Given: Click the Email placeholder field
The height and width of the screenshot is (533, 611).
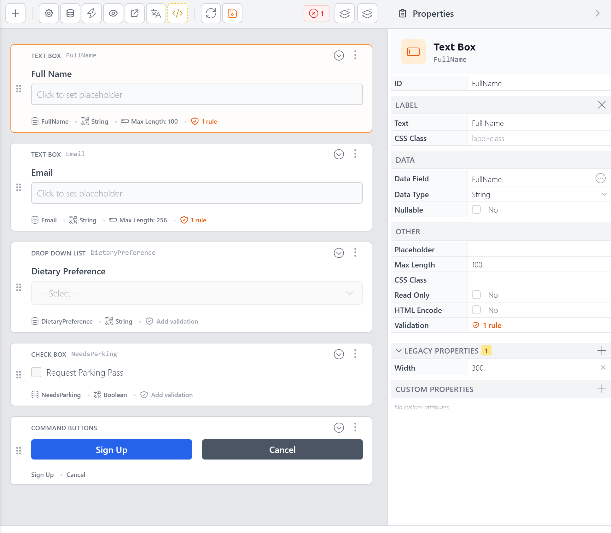Looking at the screenshot, I should [x=197, y=193].
